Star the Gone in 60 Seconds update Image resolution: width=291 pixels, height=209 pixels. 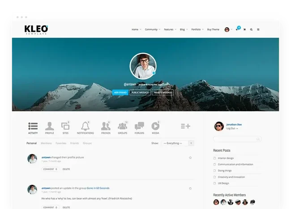[x=190, y=188]
